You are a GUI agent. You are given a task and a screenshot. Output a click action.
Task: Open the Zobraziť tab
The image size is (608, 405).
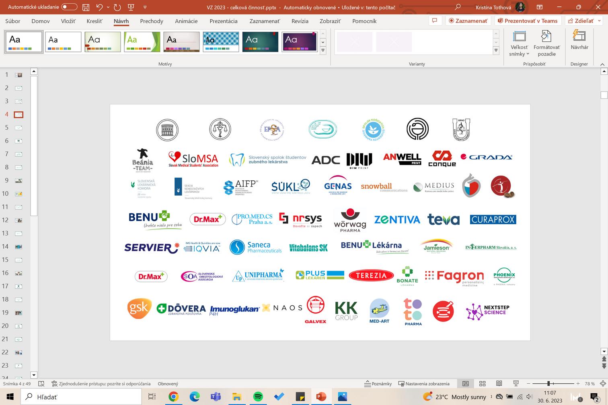coord(330,21)
